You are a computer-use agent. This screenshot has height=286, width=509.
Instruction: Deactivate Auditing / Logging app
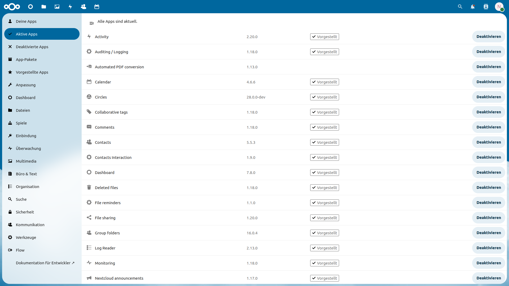coord(489,52)
